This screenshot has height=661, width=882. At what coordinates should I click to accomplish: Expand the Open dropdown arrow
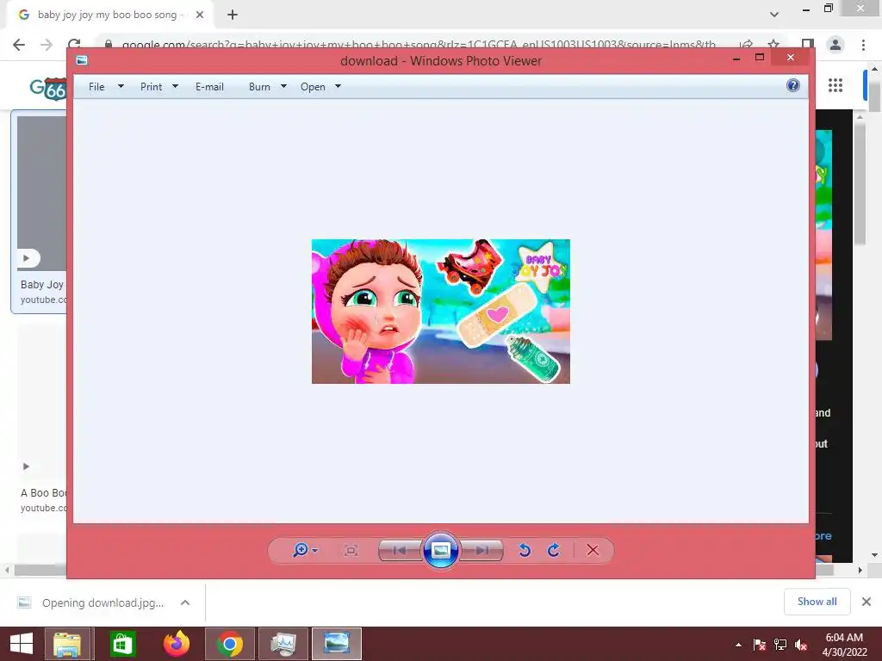pyautogui.click(x=338, y=87)
